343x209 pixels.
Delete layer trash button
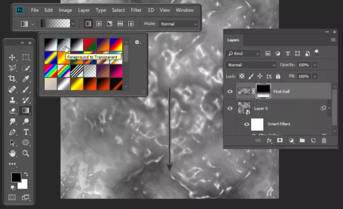pos(324,141)
